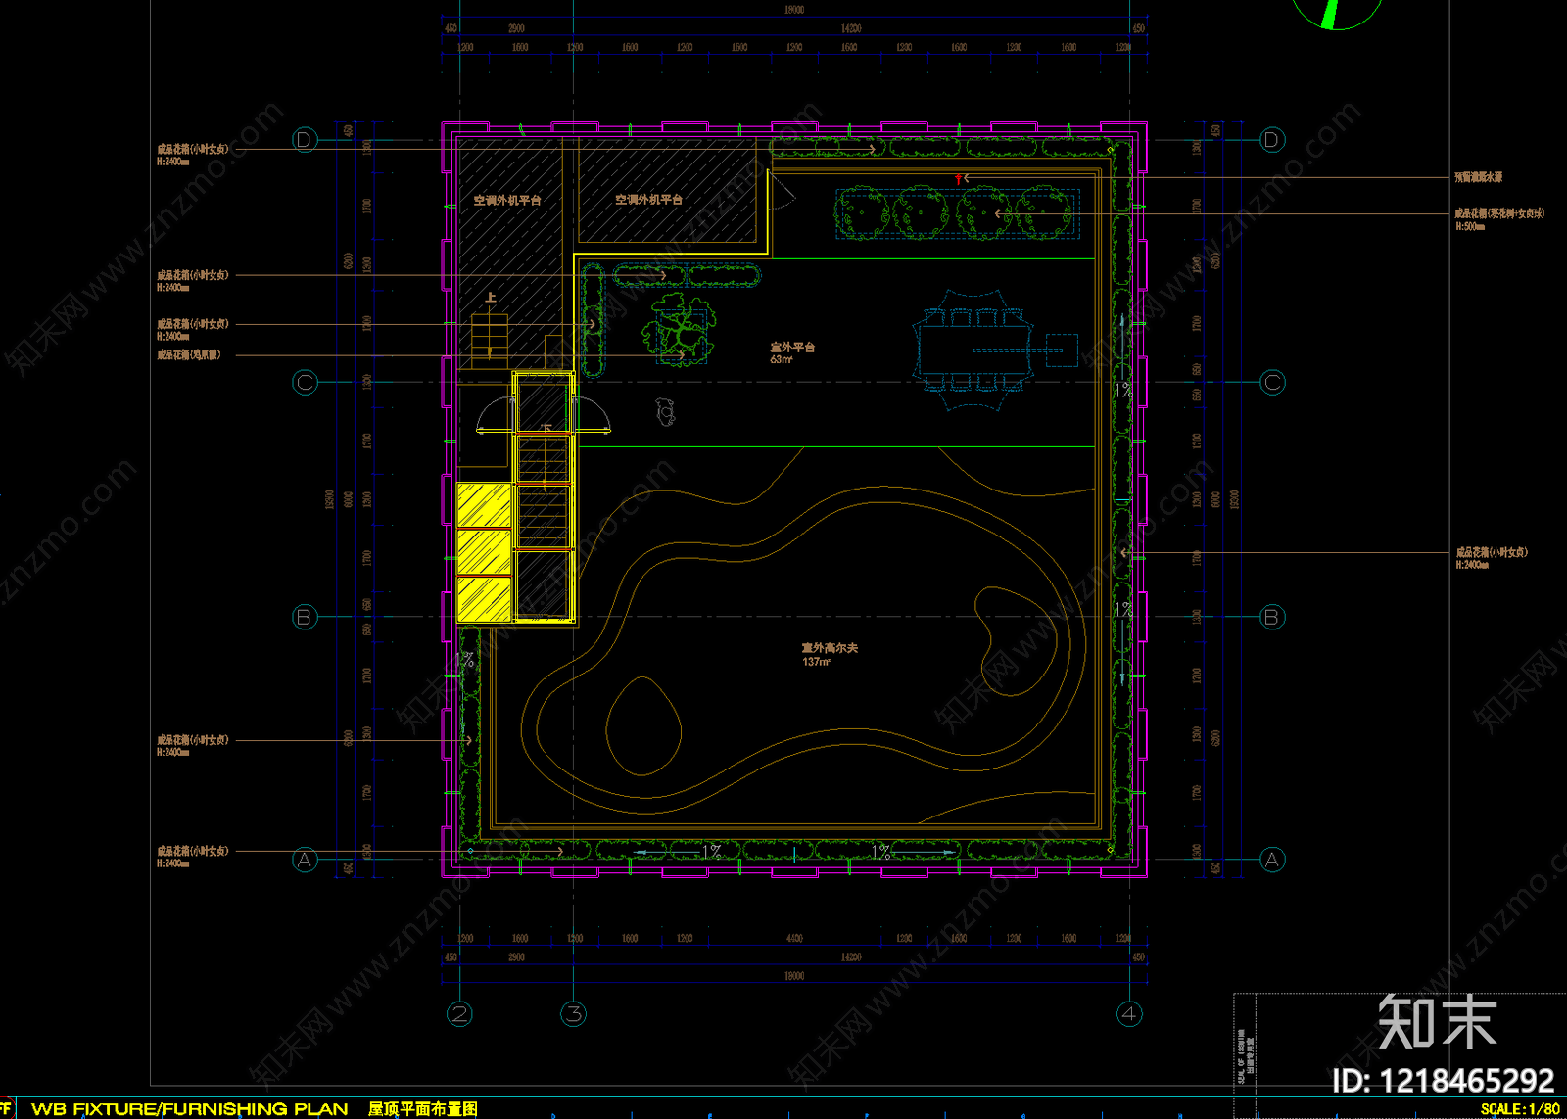Select the tree symbol beside the planters
The height and width of the screenshot is (1119, 1567).
pyautogui.click(x=678, y=329)
